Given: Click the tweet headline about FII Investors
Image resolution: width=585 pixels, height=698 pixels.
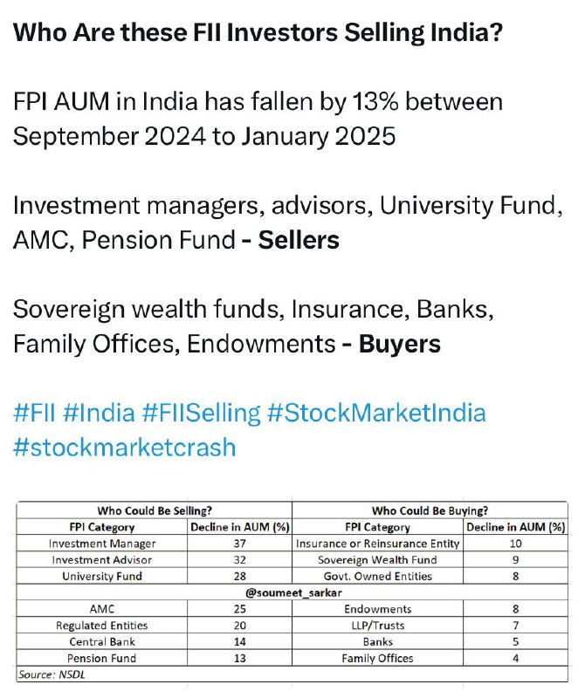Looking at the screenshot, I should point(258,32).
